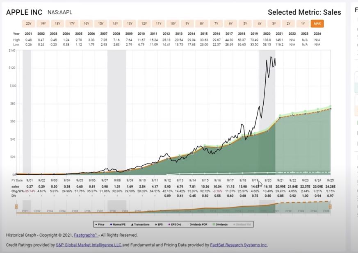
Task: Pick the 6Y range button
Action: 230,23
